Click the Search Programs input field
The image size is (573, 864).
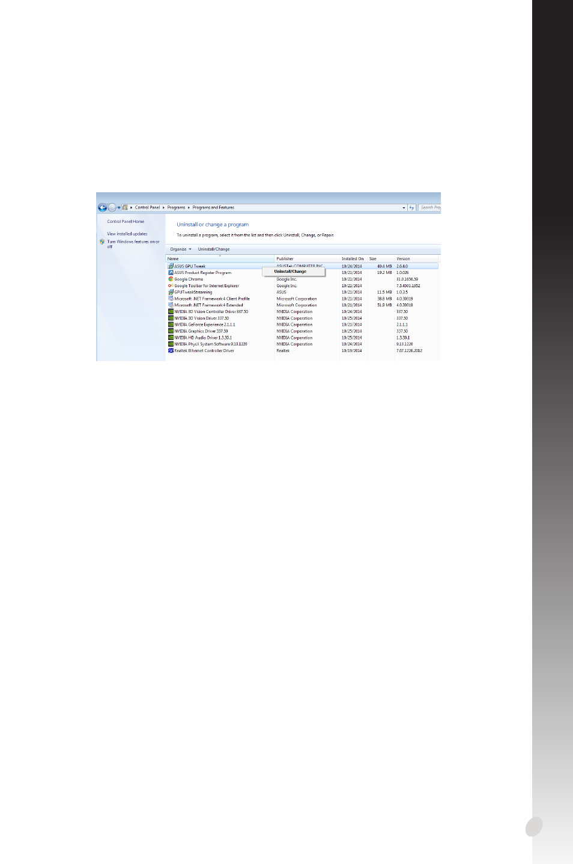tap(430, 207)
